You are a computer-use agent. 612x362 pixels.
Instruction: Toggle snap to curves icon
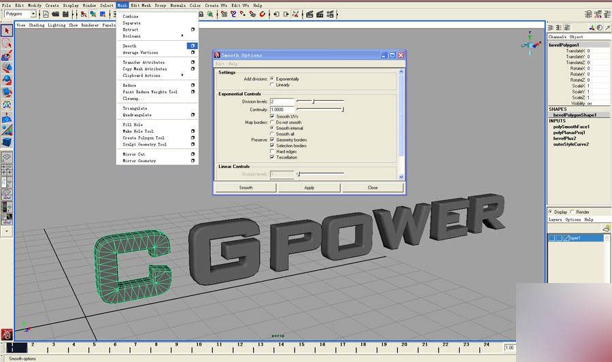coord(233,14)
